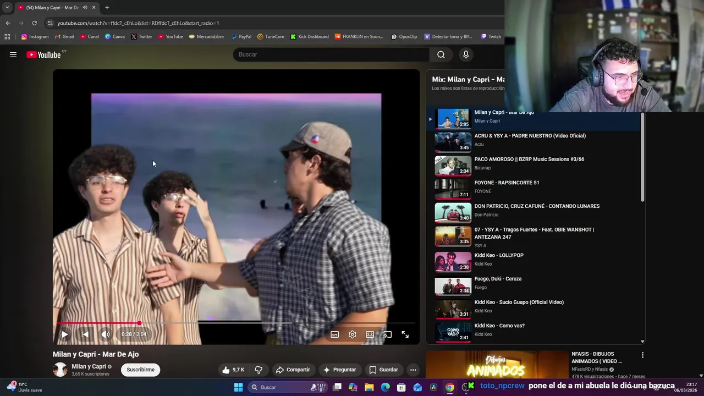The image size is (704, 396).
Task: Open Instagram bookmark
Action: [x=35, y=37]
